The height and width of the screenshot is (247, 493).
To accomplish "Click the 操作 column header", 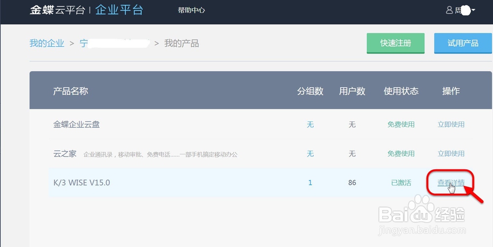I will click(451, 91).
